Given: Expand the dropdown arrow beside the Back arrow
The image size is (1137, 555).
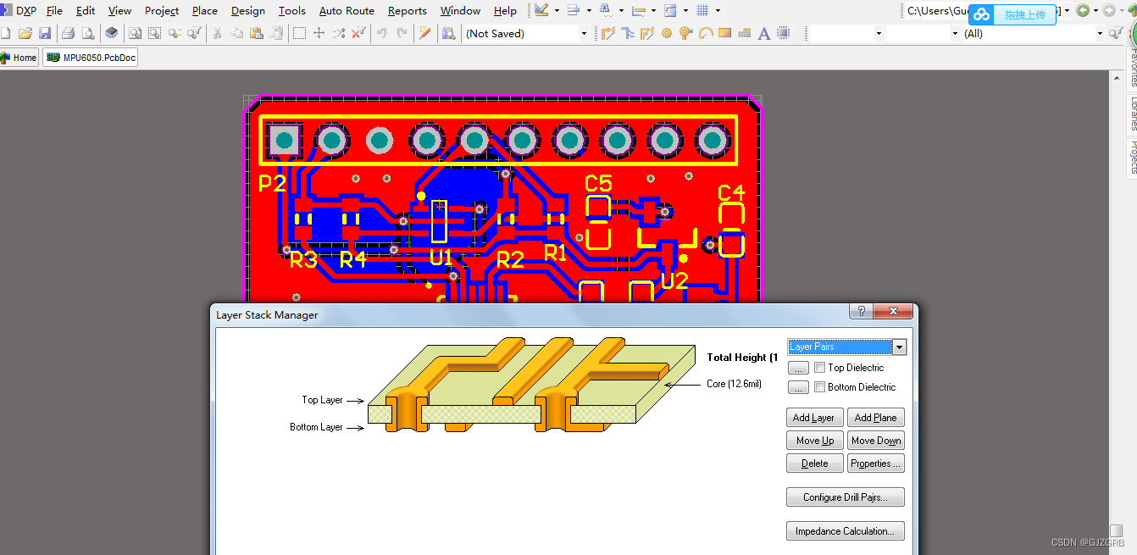Looking at the screenshot, I should [1095, 10].
